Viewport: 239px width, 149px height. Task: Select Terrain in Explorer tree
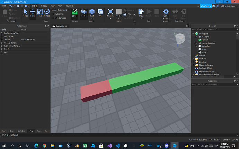click(205, 40)
